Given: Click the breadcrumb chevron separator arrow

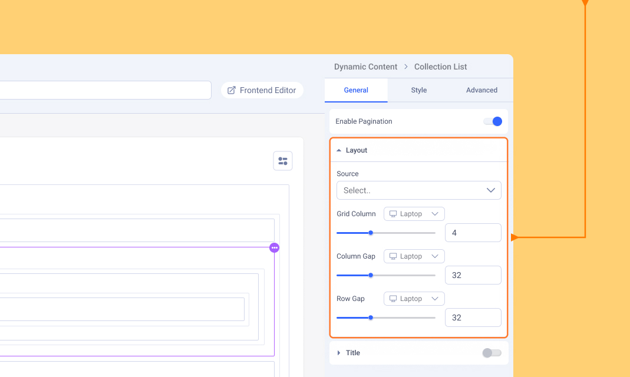Looking at the screenshot, I should tap(406, 67).
